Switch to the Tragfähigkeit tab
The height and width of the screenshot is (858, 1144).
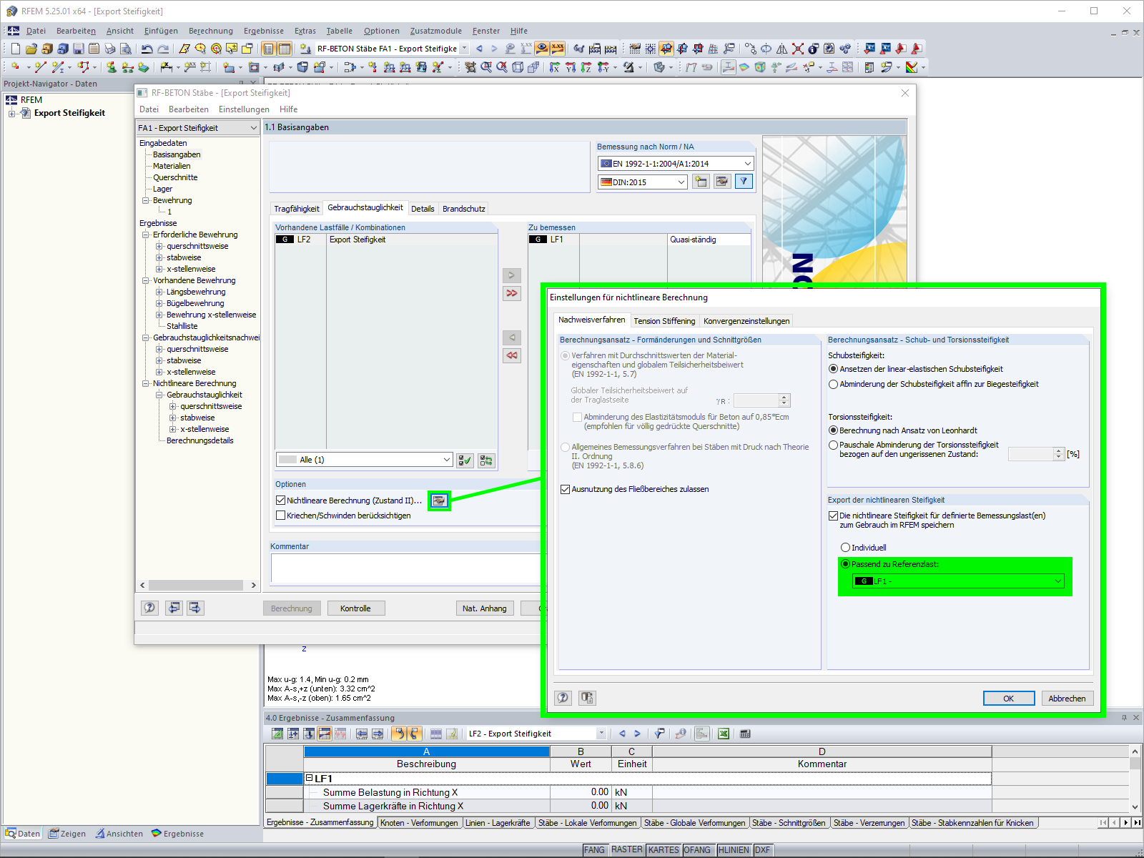click(x=297, y=209)
